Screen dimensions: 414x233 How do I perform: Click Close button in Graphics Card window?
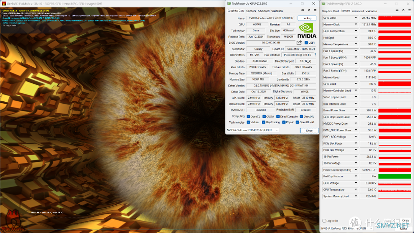(309, 131)
